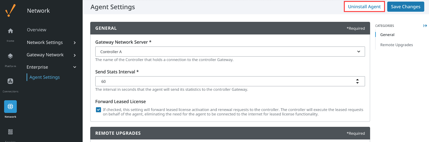
Task: Click the Save Changes button
Action: point(406,7)
